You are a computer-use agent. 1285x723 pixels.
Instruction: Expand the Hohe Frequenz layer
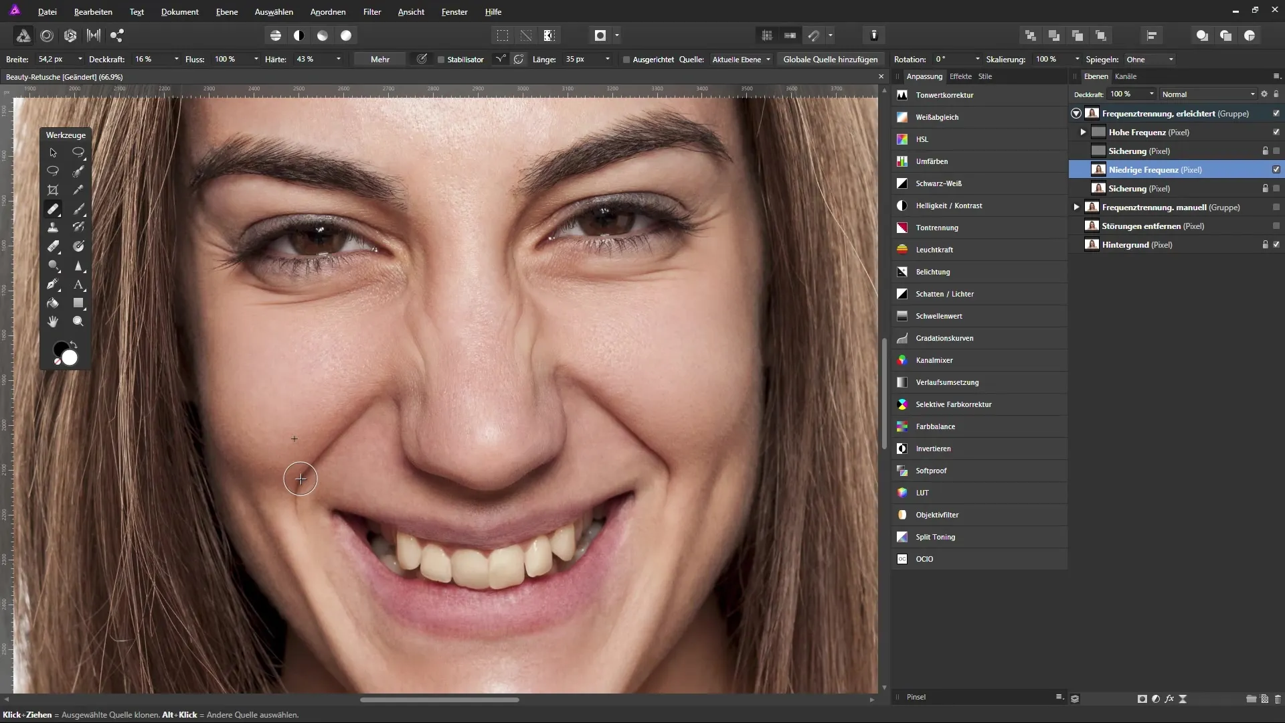coord(1083,133)
